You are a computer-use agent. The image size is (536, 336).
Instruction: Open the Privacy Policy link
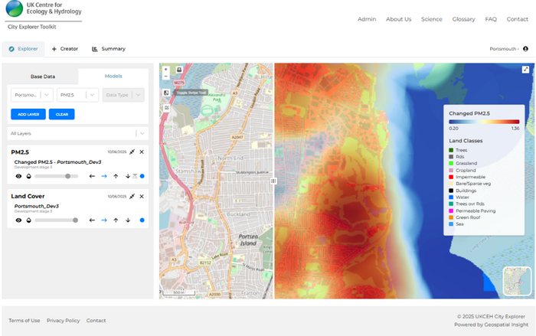[x=63, y=321]
